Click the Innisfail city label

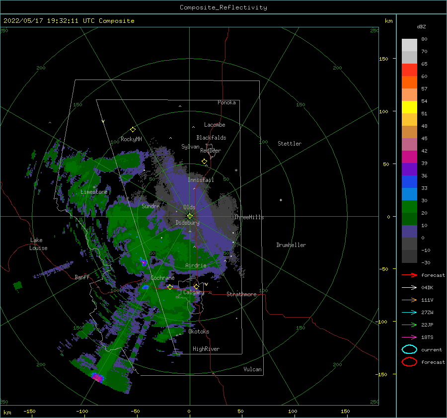coord(201,180)
